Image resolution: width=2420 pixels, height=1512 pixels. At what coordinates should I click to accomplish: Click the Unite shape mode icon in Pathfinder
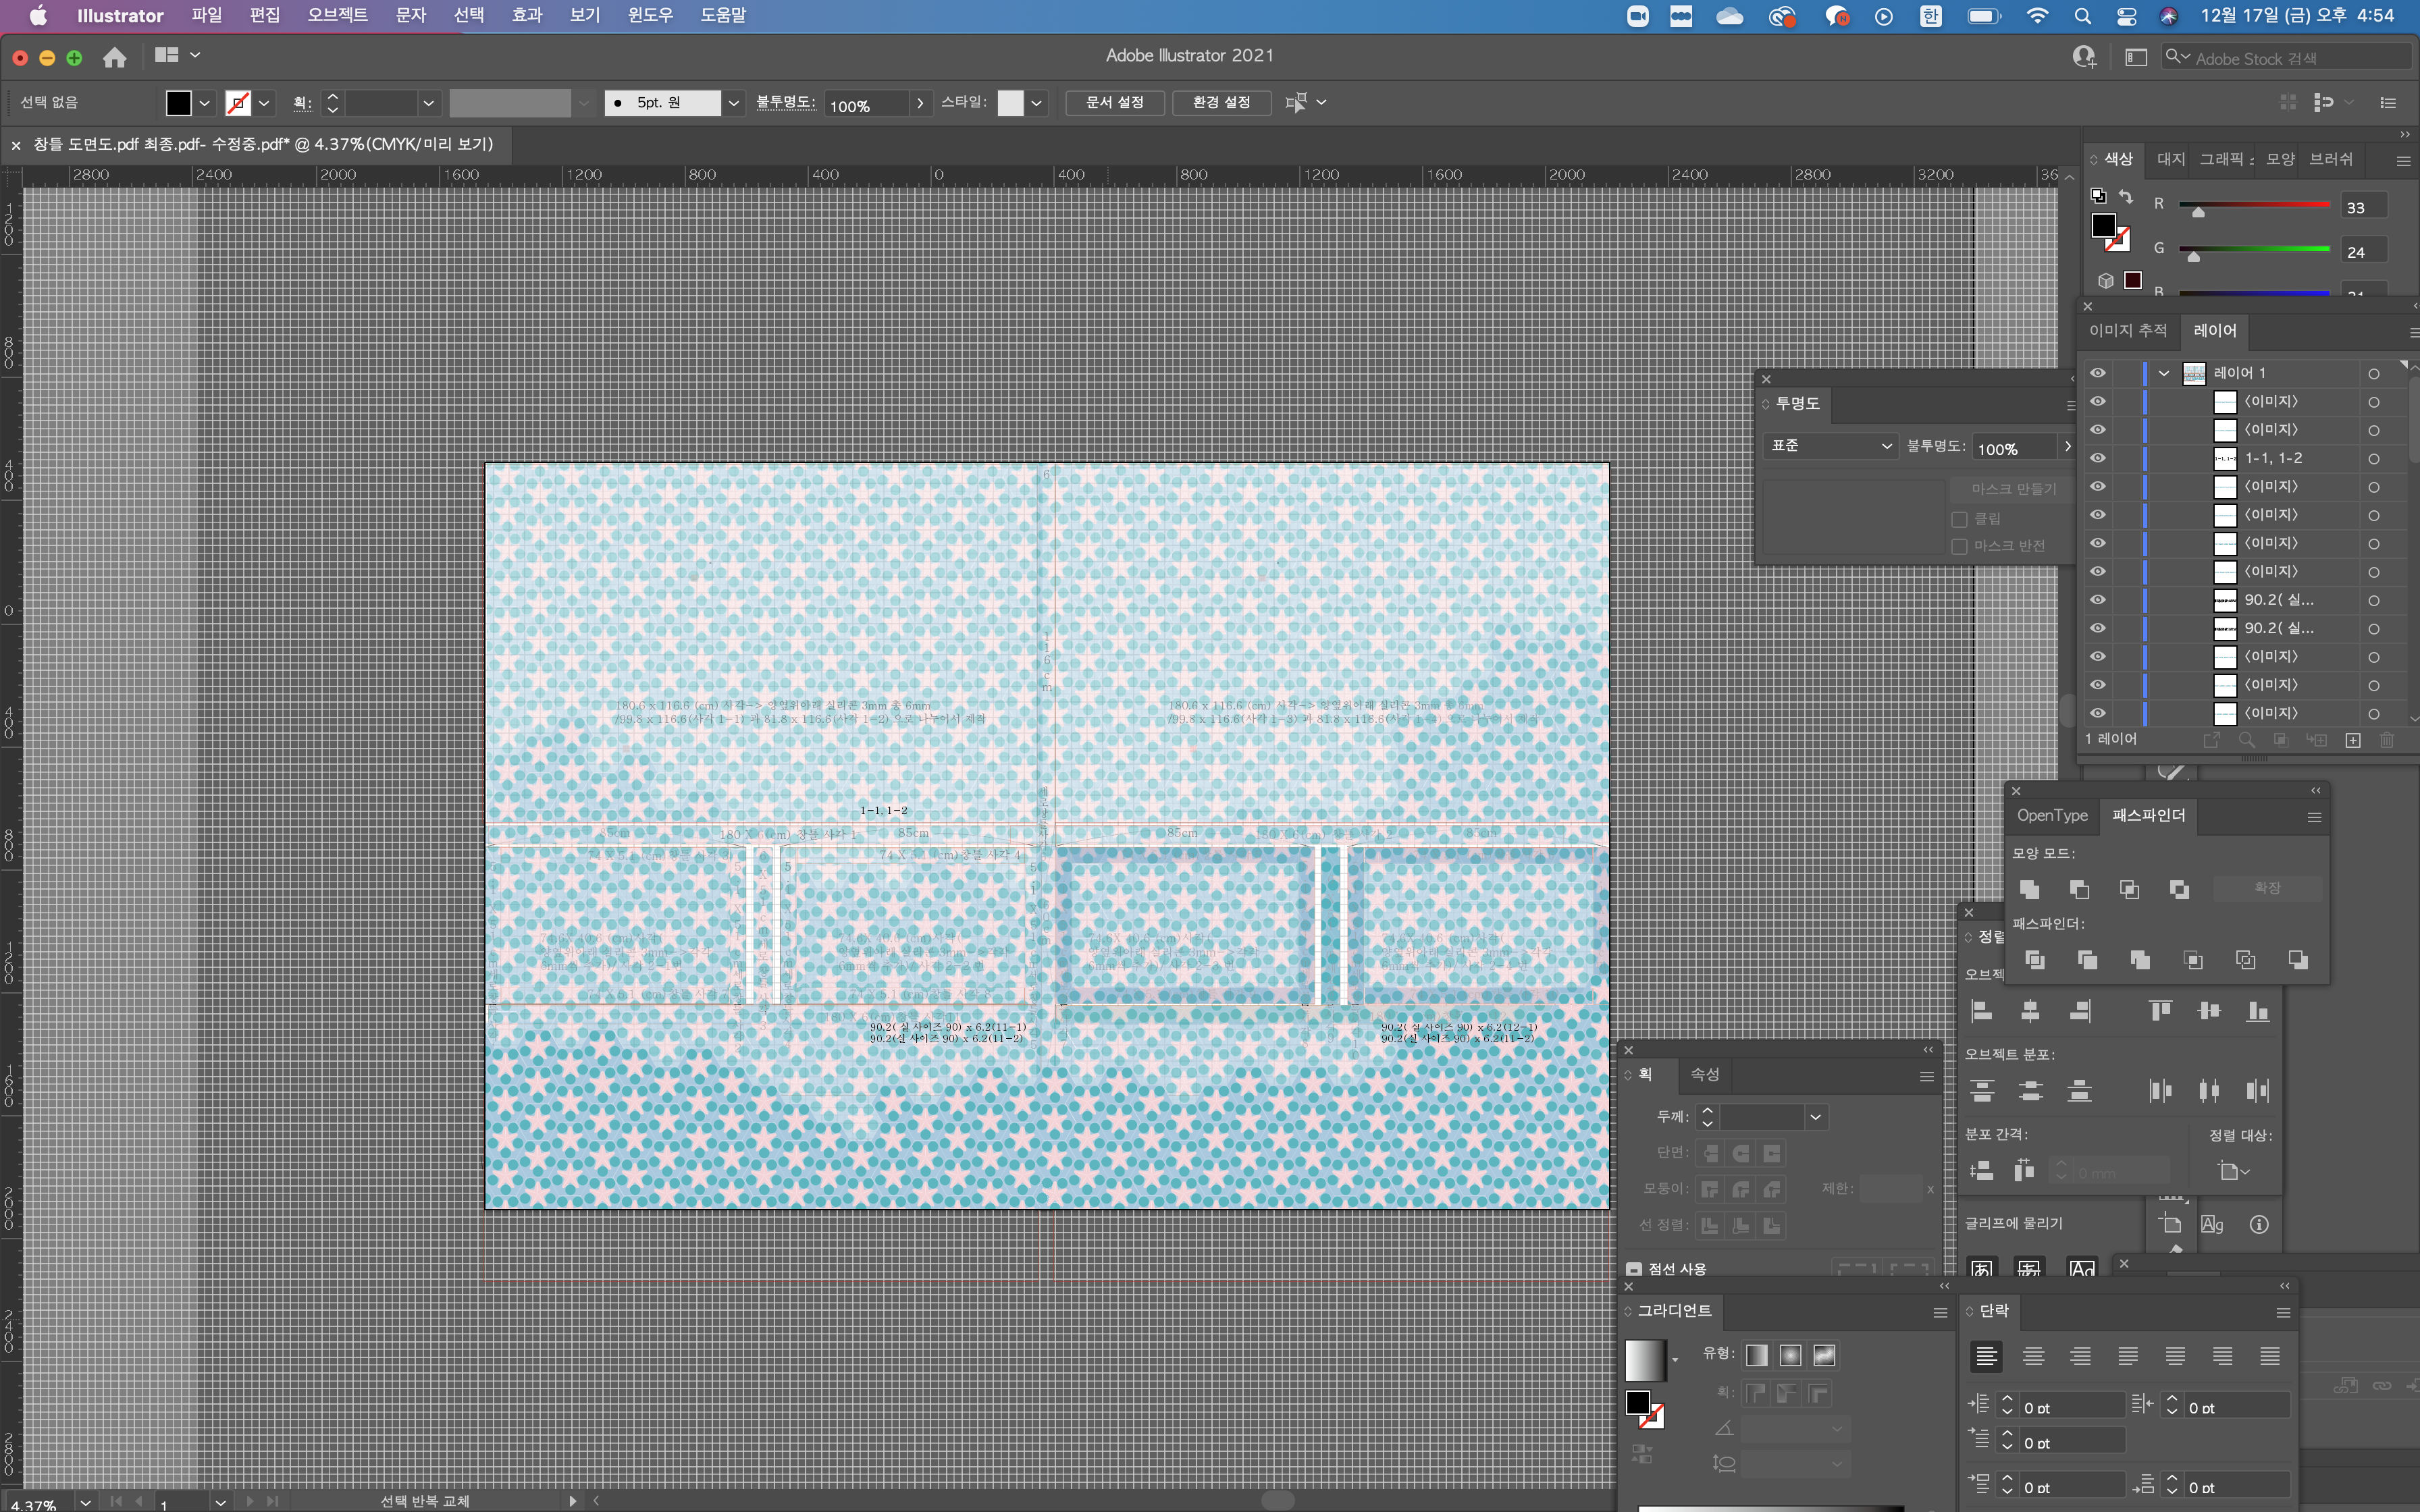pyautogui.click(x=2029, y=889)
